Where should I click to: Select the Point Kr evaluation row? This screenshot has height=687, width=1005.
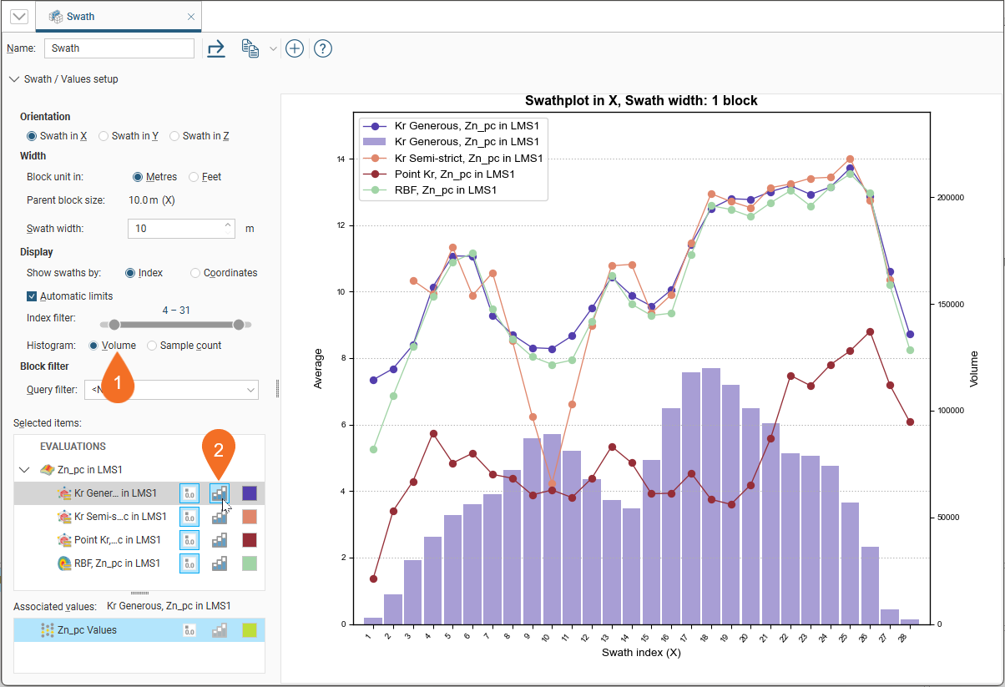(117, 540)
